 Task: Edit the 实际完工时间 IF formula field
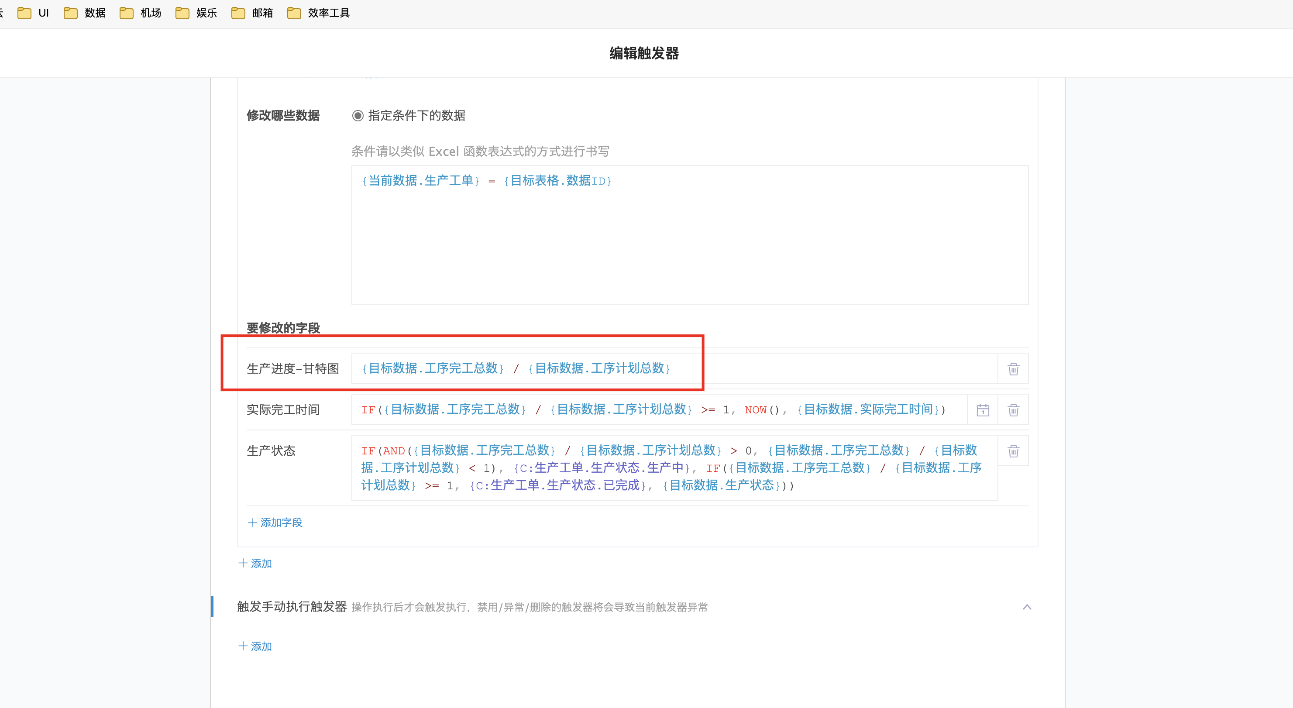tap(659, 409)
